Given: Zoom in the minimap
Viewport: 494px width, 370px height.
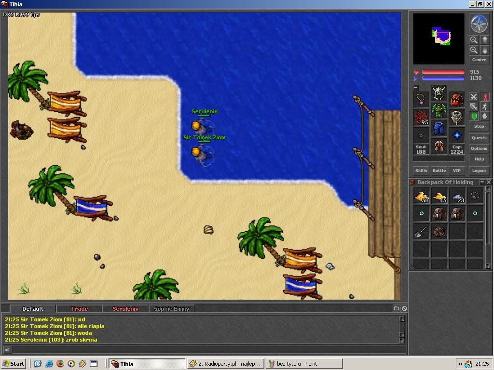Looking at the screenshot, I should point(474,50).
